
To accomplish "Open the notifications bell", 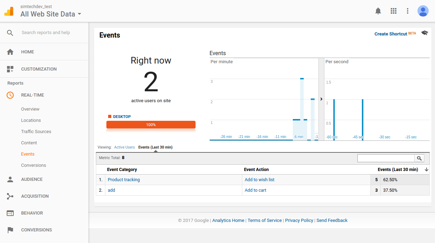I will 378,11.
